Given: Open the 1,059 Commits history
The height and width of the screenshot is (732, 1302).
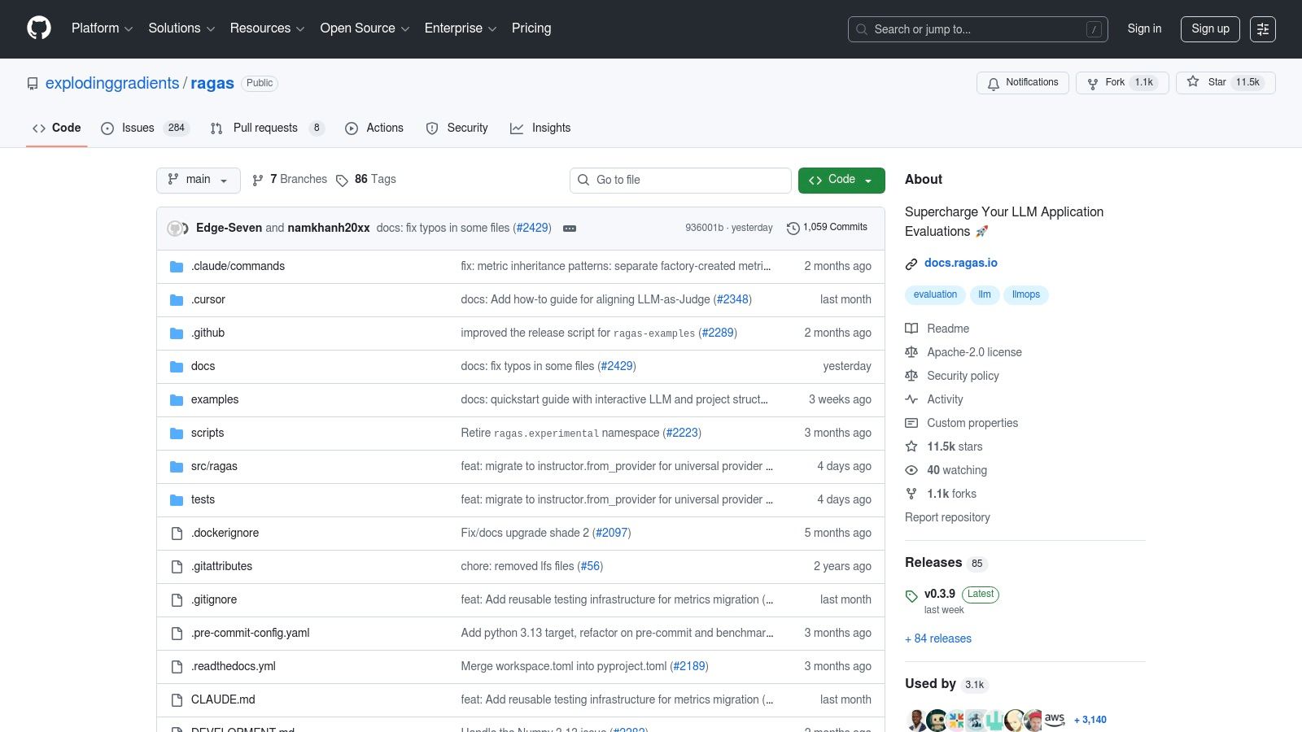Looking at the screenshot, I should click(x=828, y=228).
